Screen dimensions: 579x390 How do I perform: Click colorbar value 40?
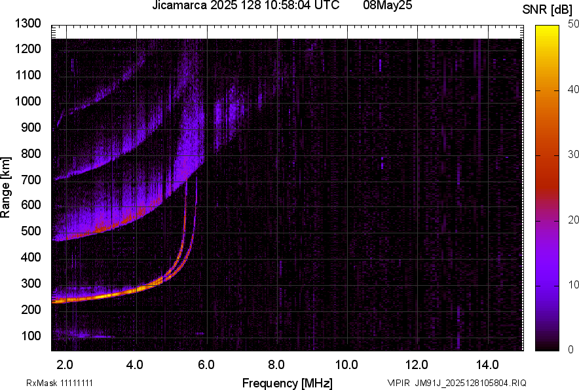click(x=573, y=89)
